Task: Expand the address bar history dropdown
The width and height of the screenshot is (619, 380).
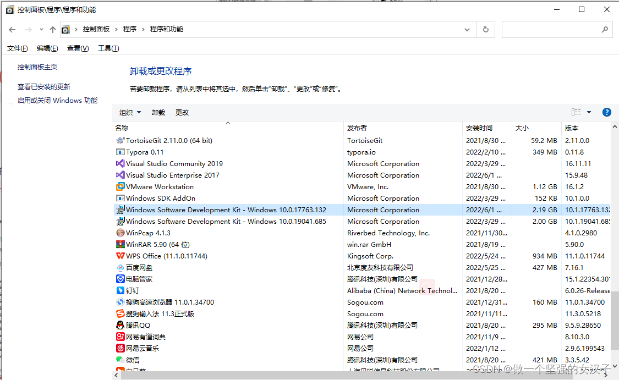Action: pyautogui.click(x=467, y=30)
